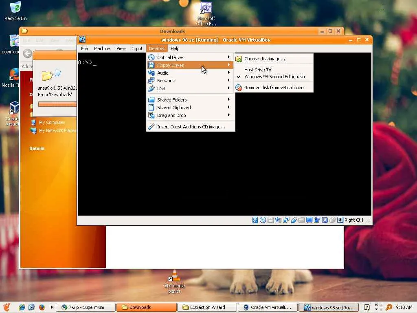
Task: Click the shared folders status bar icon
Action: point(301,220)
